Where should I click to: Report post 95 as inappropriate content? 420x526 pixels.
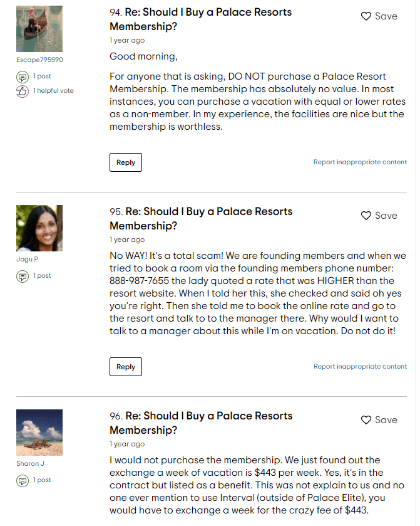[x=360, y=367]
